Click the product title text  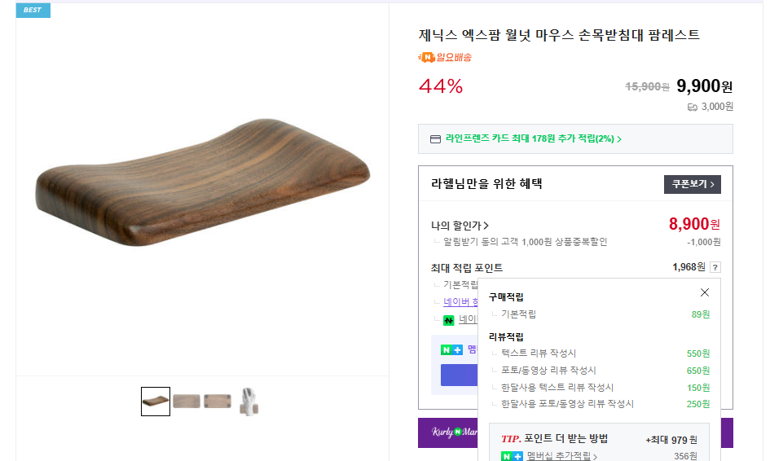coord(559,35)
